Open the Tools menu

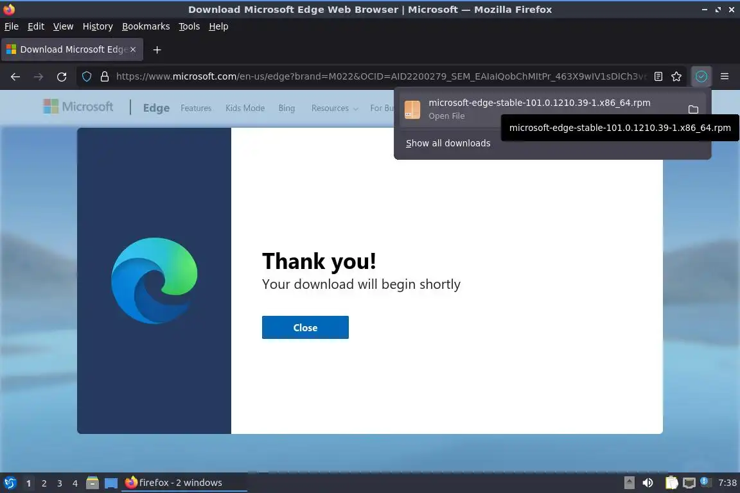[189, 26]
